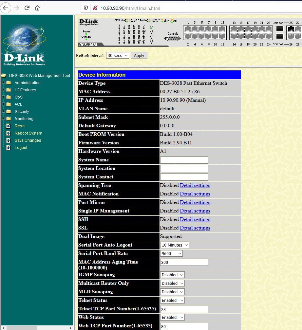Open the Web Status dropdown

pos(173,317)
